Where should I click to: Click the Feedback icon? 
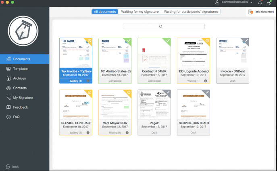click(8, 107)
